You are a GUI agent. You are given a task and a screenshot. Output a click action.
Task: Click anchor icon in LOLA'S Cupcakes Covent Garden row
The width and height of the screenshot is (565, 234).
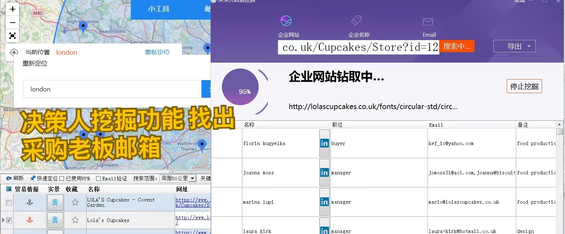30,202
